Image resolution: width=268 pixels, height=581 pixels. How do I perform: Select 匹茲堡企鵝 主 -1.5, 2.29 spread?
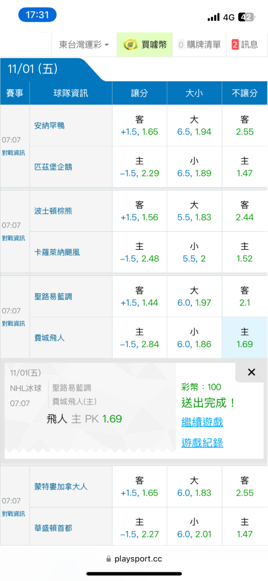[x=140, y=167]
